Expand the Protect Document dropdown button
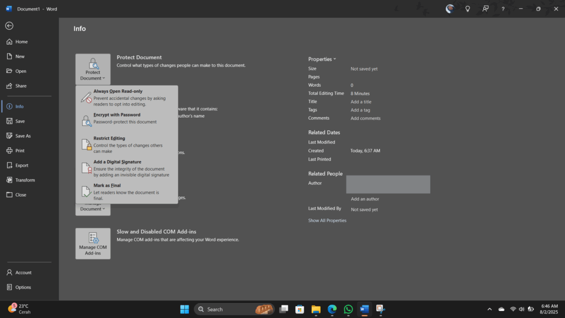 (93, 69)
